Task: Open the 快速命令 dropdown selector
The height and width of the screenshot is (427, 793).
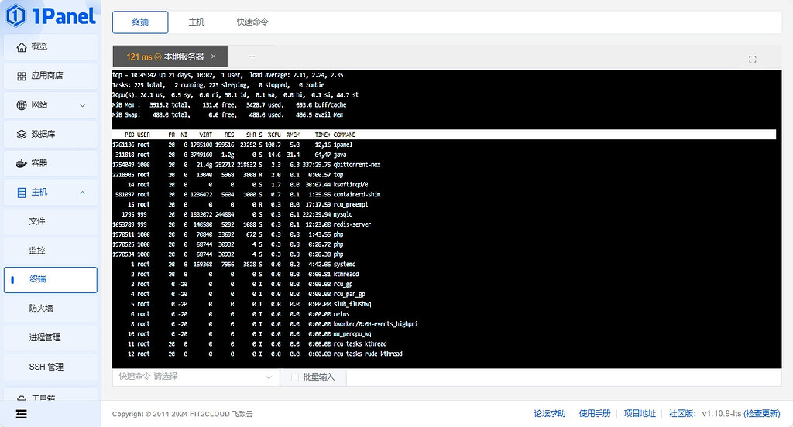Action: point(195,377)
